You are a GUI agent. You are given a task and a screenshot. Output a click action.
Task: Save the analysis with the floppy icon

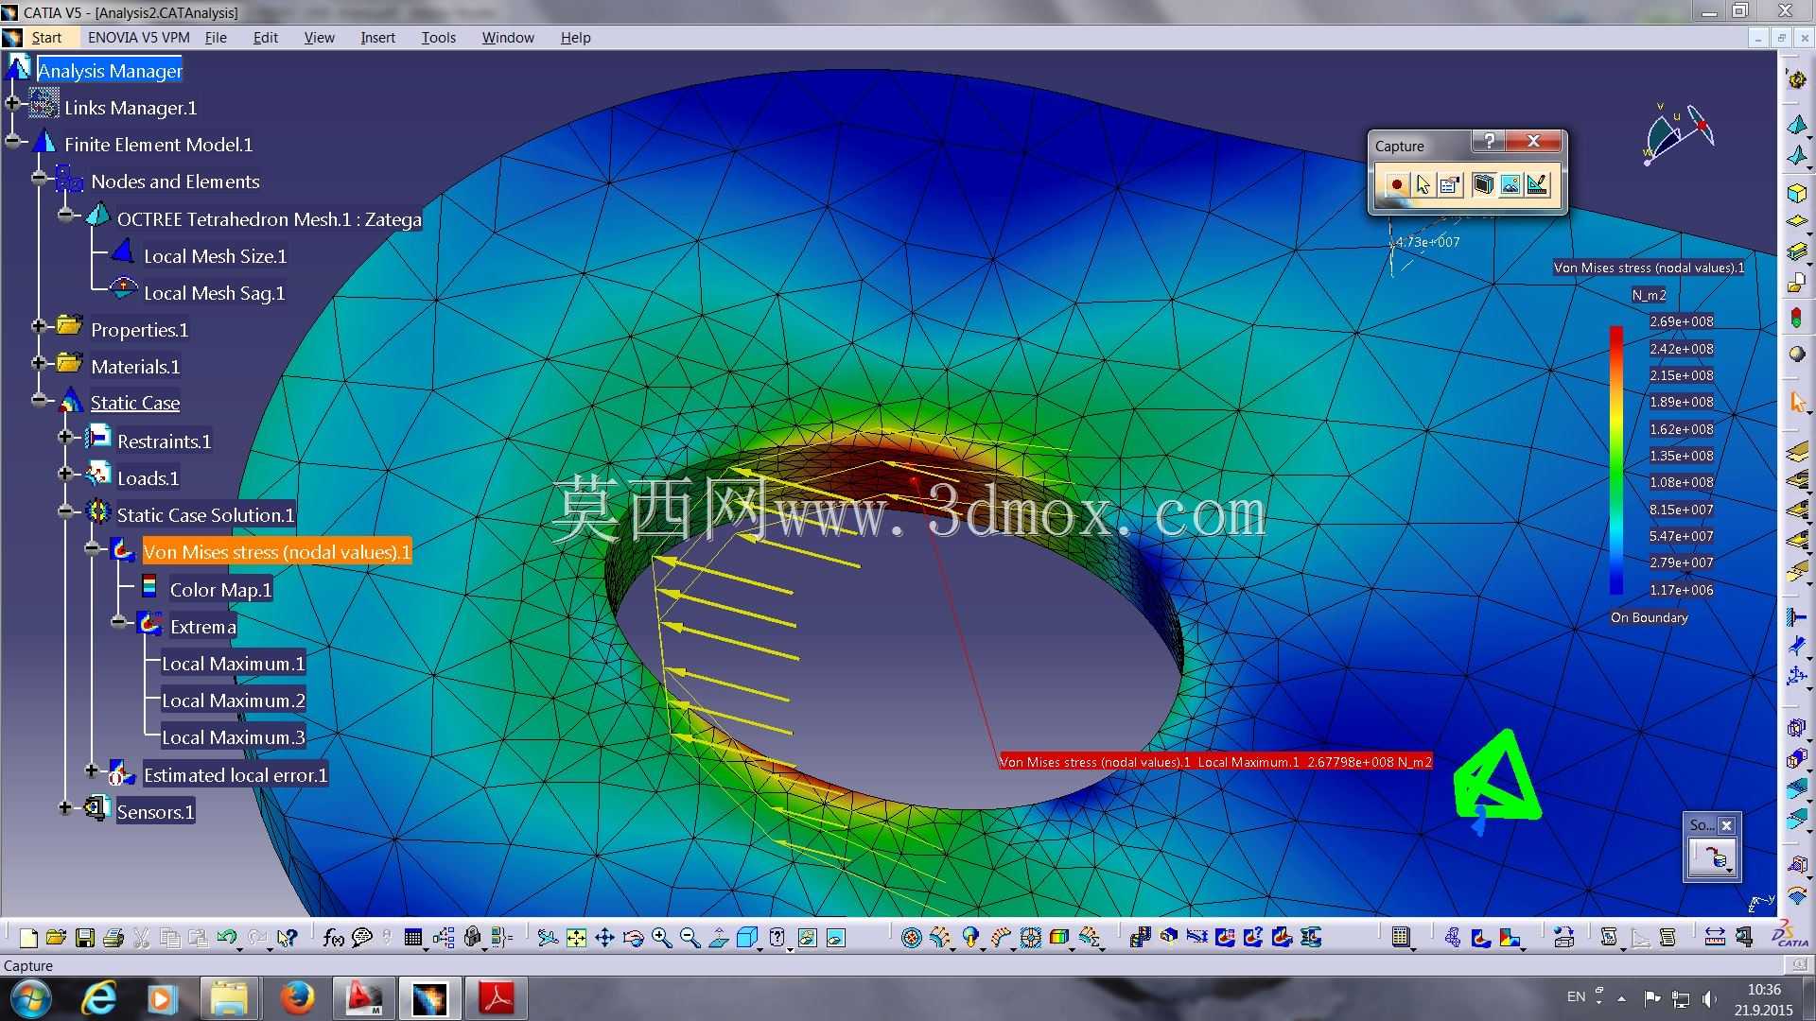pyautogui.click(x=85, y=938)
